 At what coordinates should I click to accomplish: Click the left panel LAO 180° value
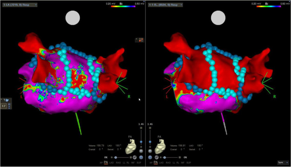[118, 146]
